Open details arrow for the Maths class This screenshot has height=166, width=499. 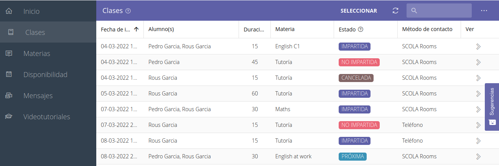coord(478,109)
